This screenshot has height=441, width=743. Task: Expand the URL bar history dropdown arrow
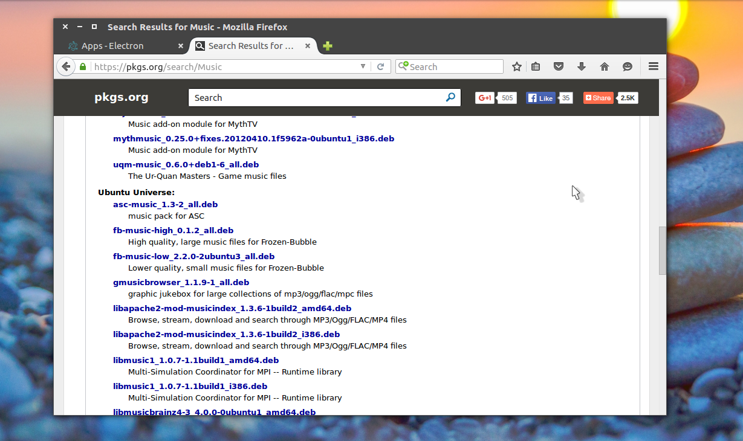pyautogui.click(x=363, y=66)
